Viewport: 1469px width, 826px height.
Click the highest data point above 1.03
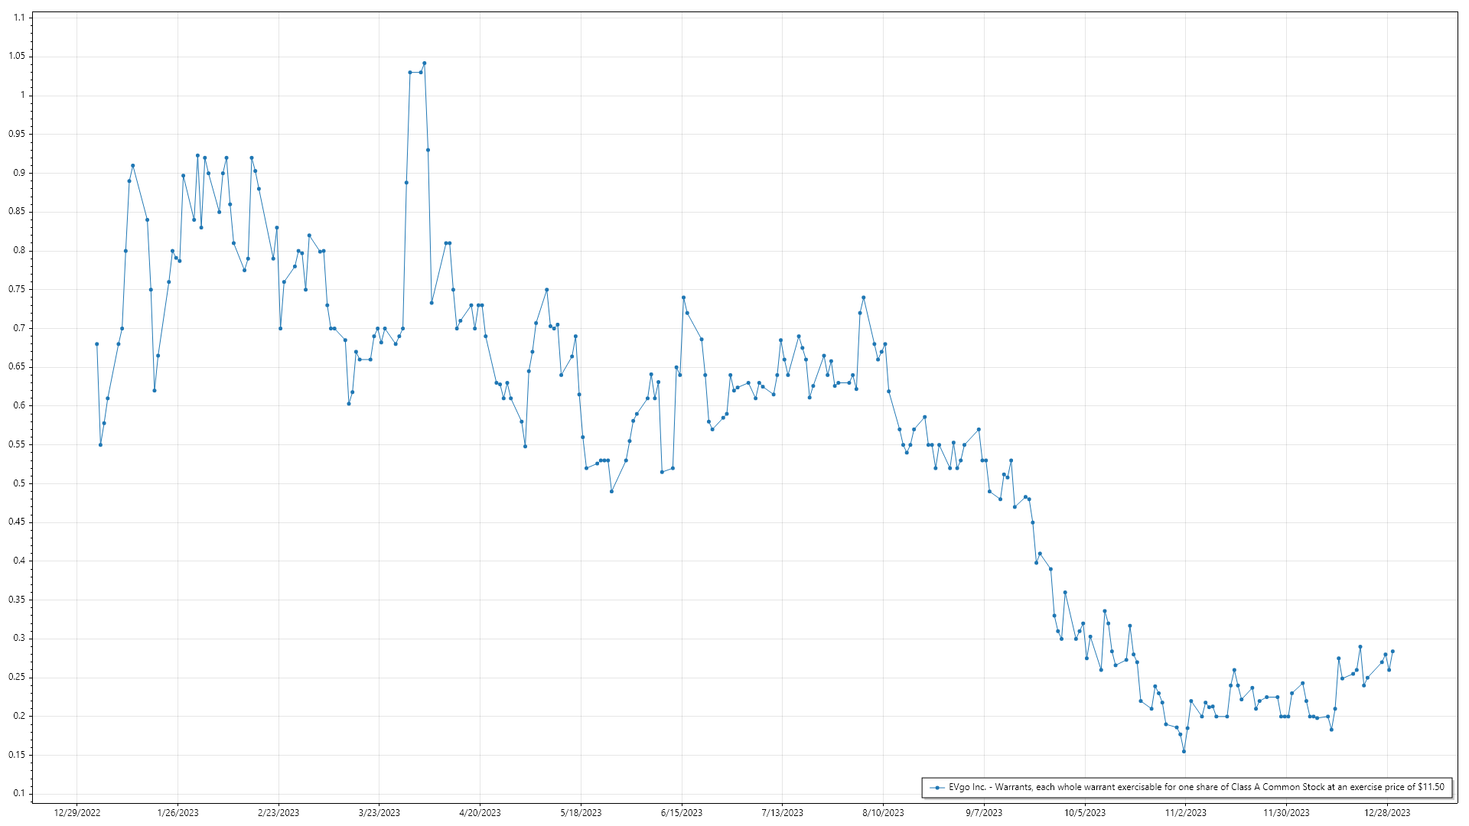[425, 63]
